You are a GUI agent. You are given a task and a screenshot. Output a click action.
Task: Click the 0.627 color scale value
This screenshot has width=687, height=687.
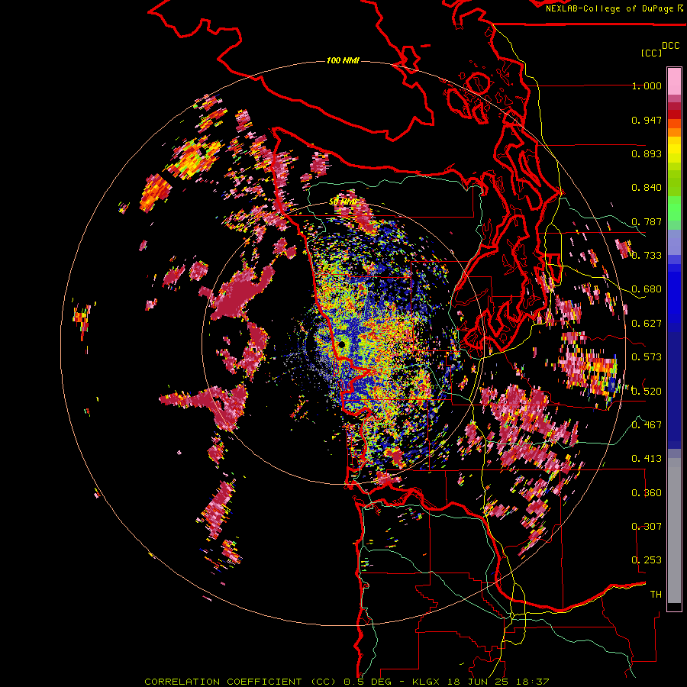[647, 324]
